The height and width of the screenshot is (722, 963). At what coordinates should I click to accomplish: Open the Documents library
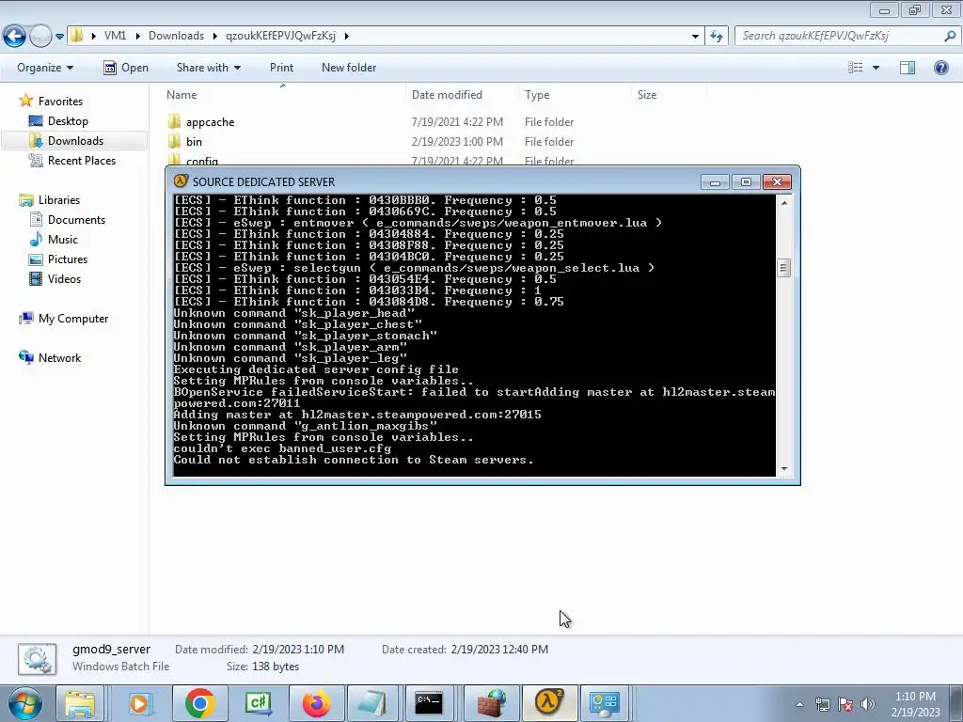click(76, 220)
